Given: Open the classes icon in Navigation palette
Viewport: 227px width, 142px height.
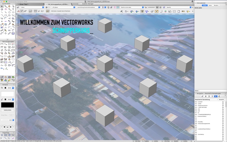Looking at the screenshot, I should pyautogui.click(x=202, y=96).
